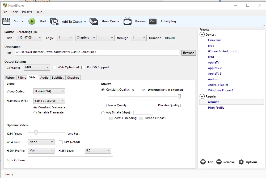
Task: Select the Universal preset
Action: (x=214, y=40)
